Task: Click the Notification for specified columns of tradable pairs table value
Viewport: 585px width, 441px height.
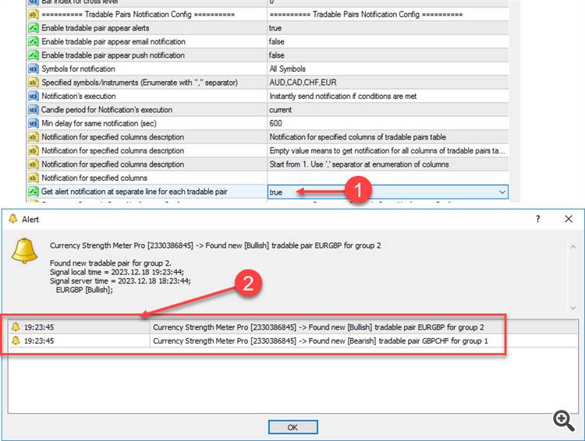Action: click(357, 137)
